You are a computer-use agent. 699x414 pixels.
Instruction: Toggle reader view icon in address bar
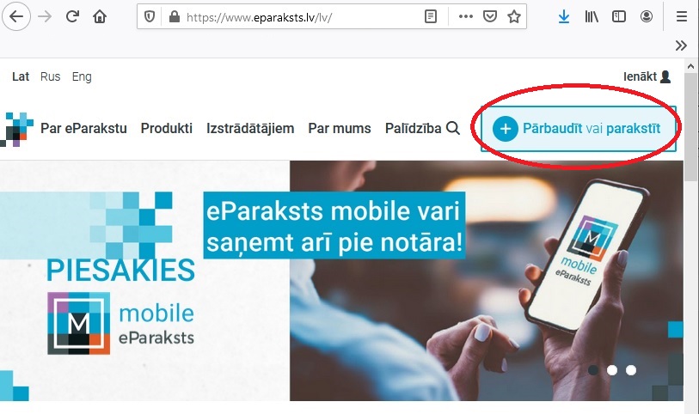(431, 17)
